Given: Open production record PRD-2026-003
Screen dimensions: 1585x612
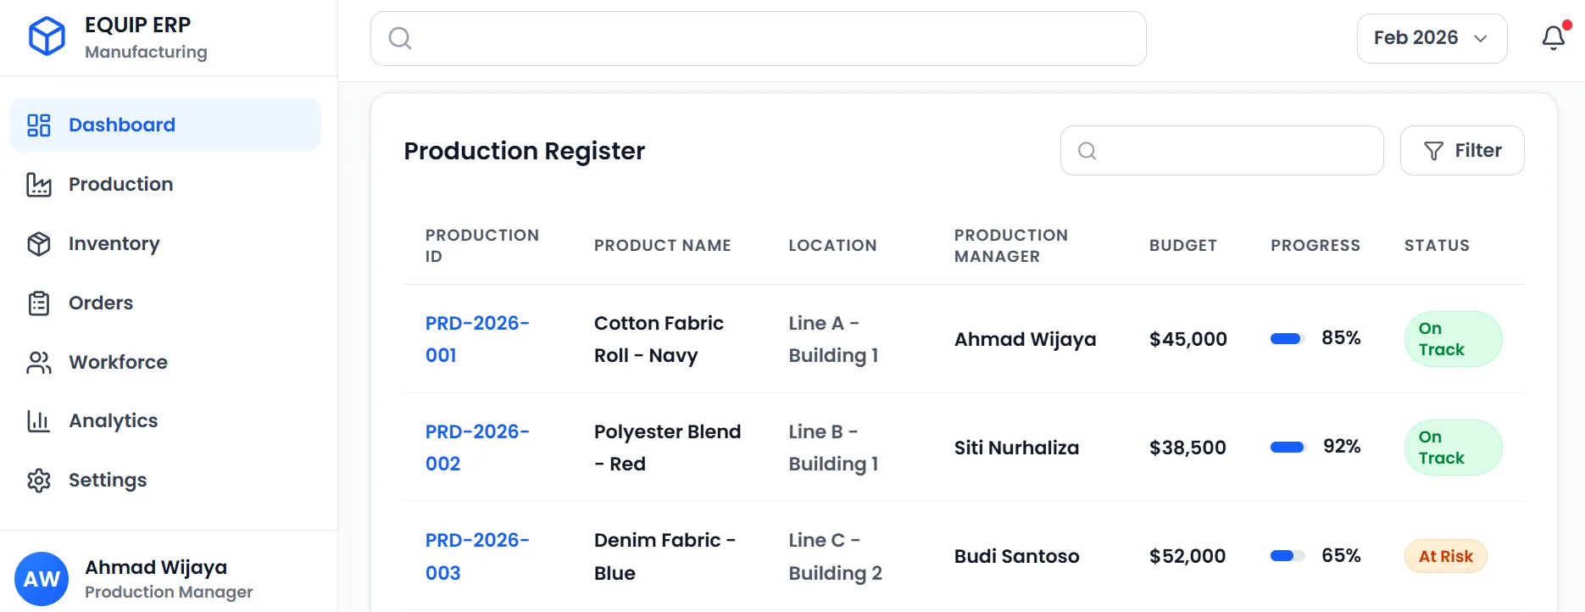Looking at the screenshot, I should click(476, 556).
